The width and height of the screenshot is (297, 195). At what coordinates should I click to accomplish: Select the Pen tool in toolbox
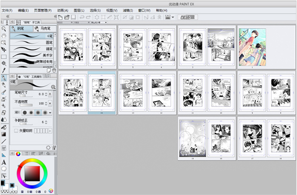point(4,78)
